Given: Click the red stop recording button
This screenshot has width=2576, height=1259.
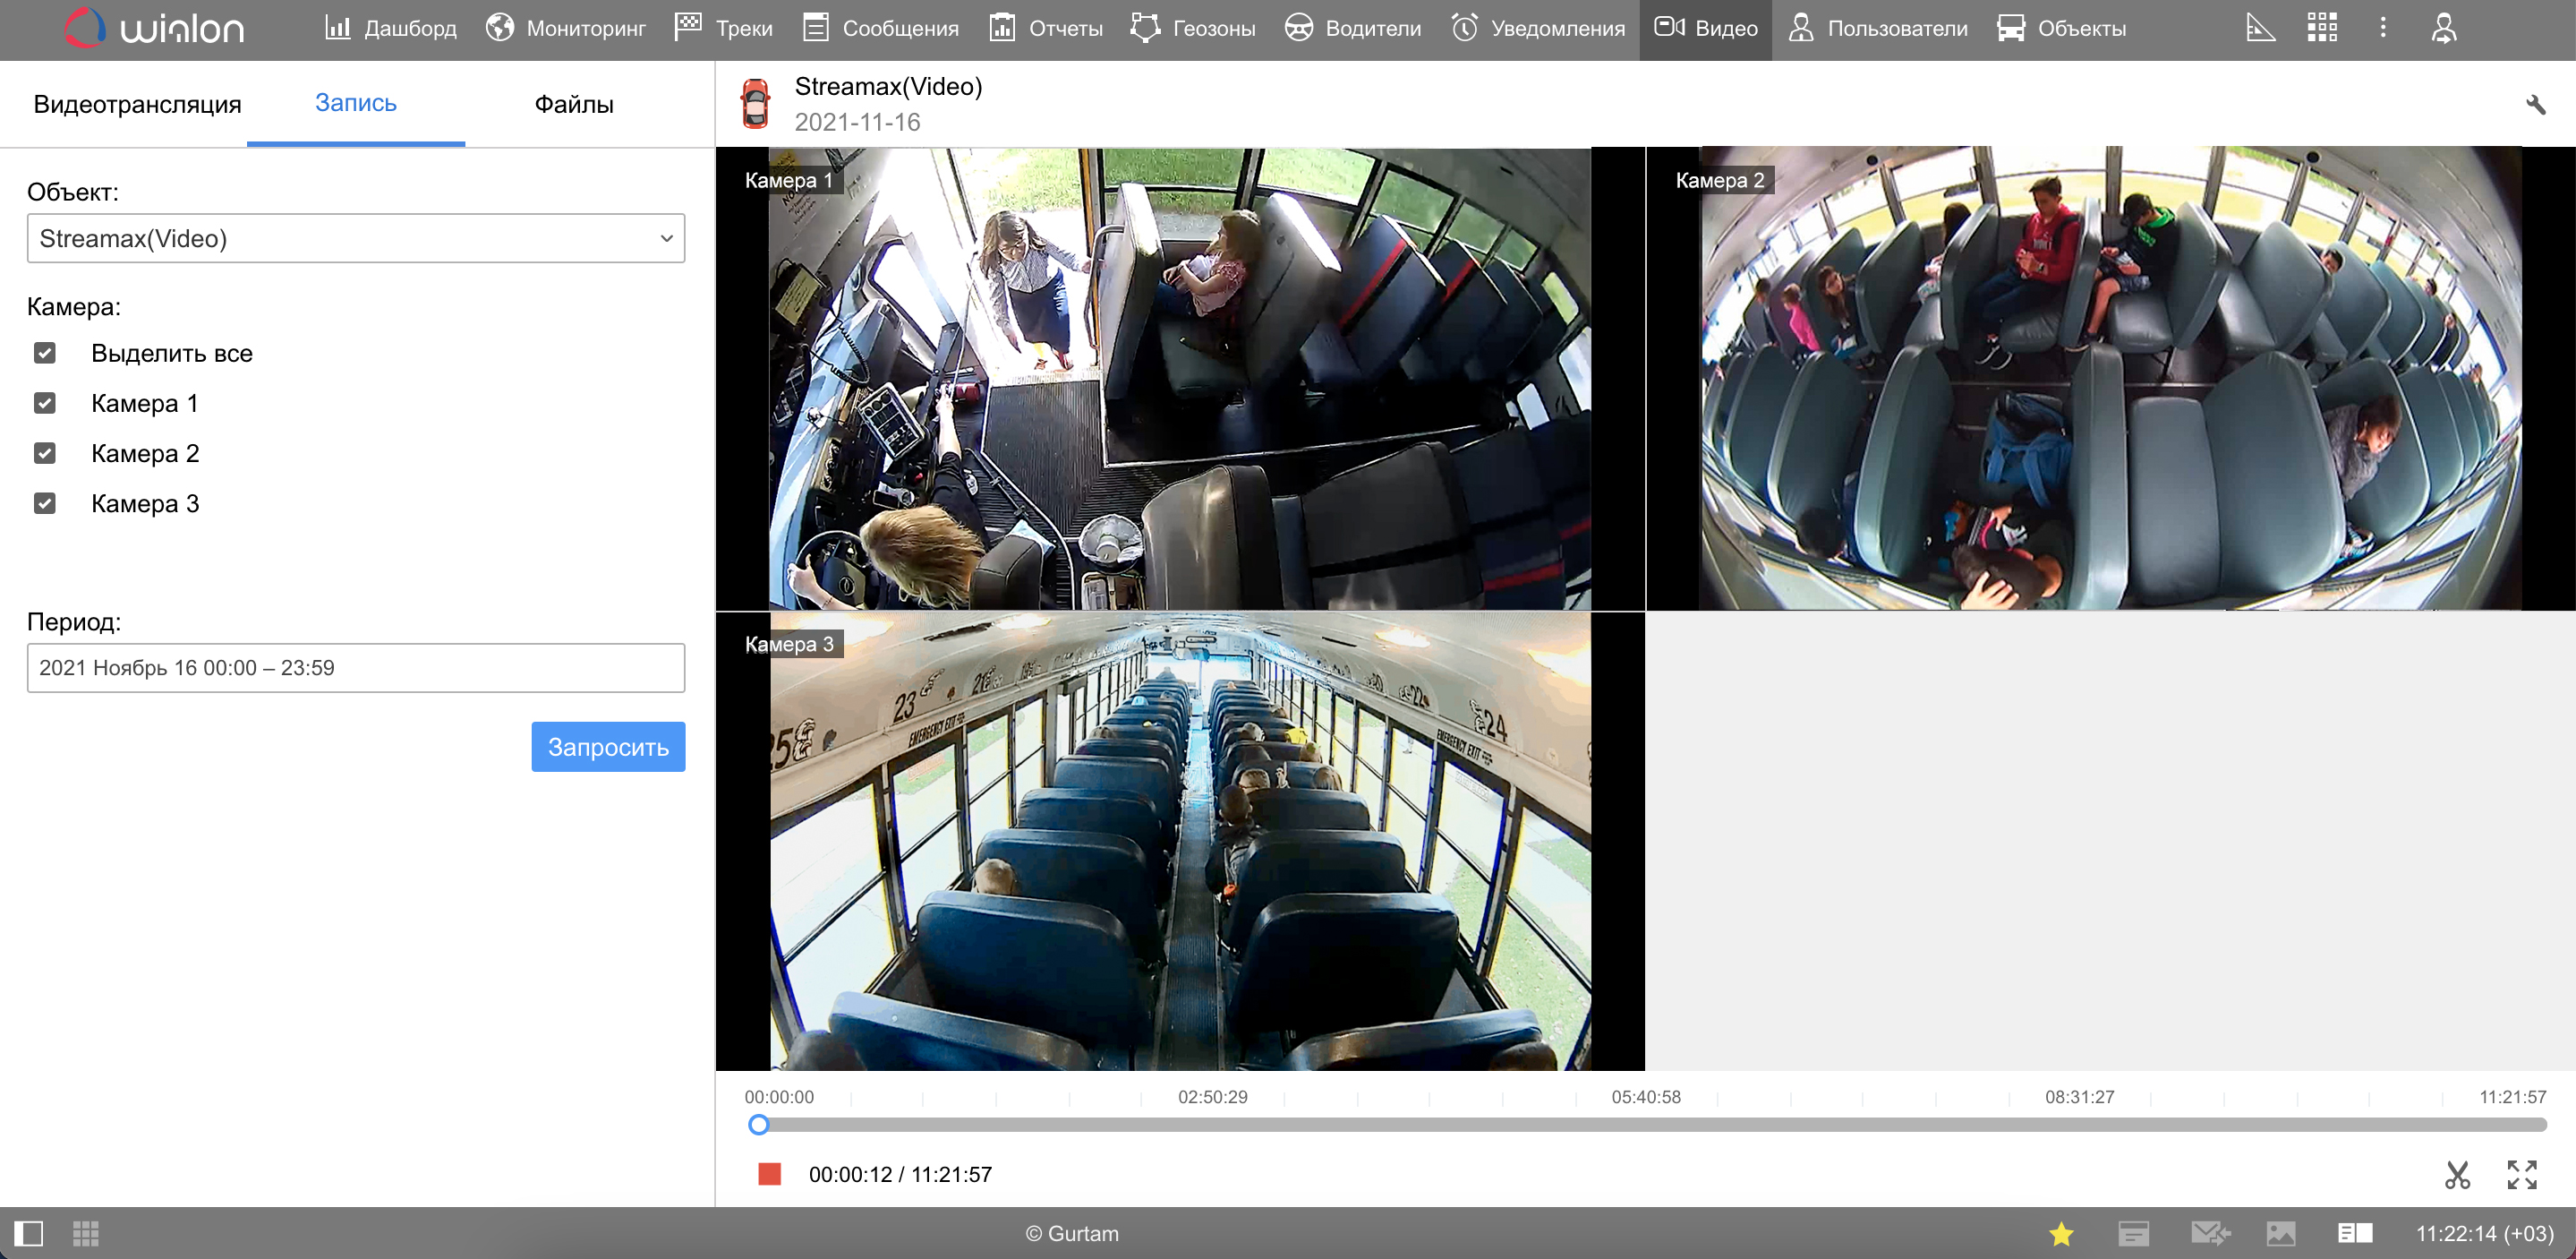Looking at the screenshot, I should click(770, 1174).
